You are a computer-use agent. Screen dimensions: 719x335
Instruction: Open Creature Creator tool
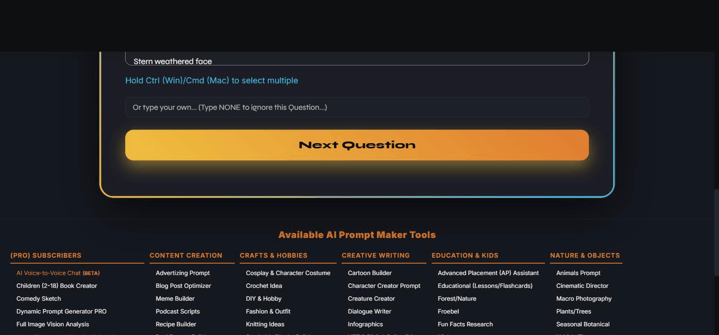tap(371, 298)
